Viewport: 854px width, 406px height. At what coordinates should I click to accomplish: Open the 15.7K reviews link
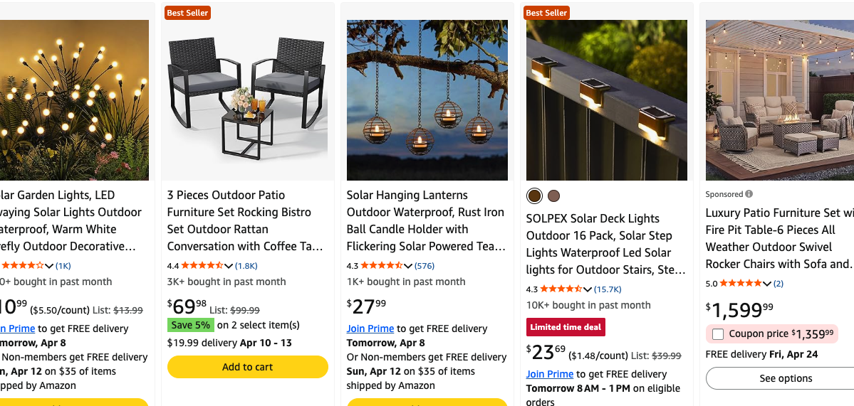pos(608,289)
